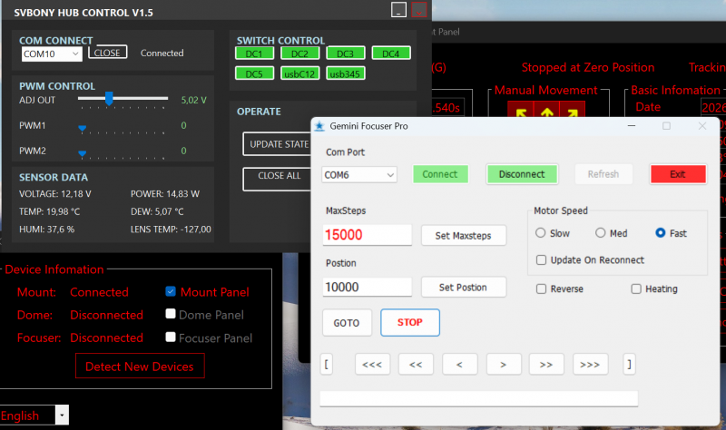Click the Postion field showing 10000
The width and height of the screenshot is (726, 430).
click(x=367, y=287)
